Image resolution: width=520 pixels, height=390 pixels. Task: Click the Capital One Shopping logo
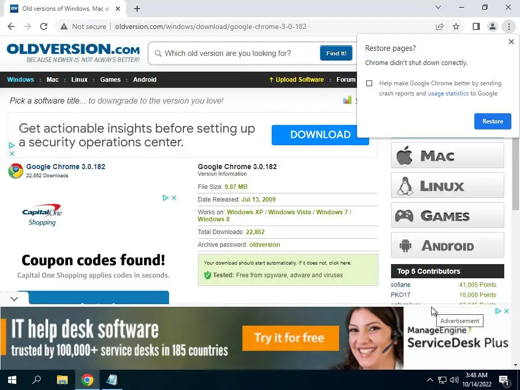pyautogui.click(x=42, y=215)
